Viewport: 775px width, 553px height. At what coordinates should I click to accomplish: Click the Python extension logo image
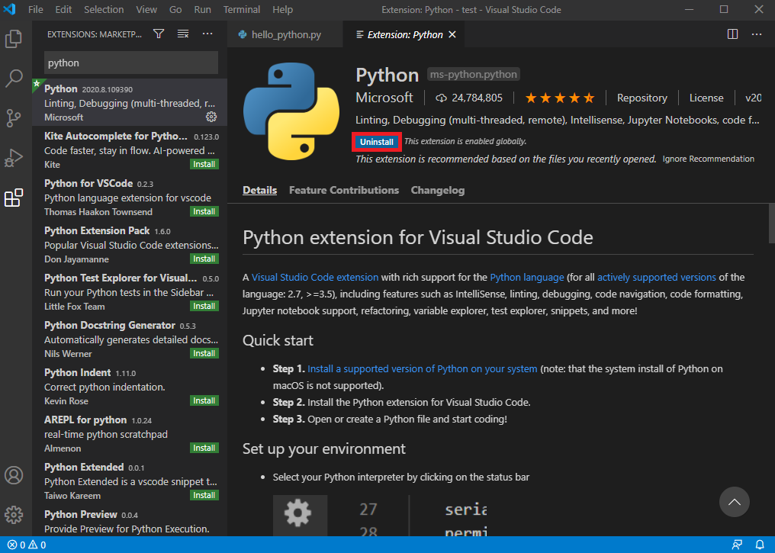[x=291, y=111]
